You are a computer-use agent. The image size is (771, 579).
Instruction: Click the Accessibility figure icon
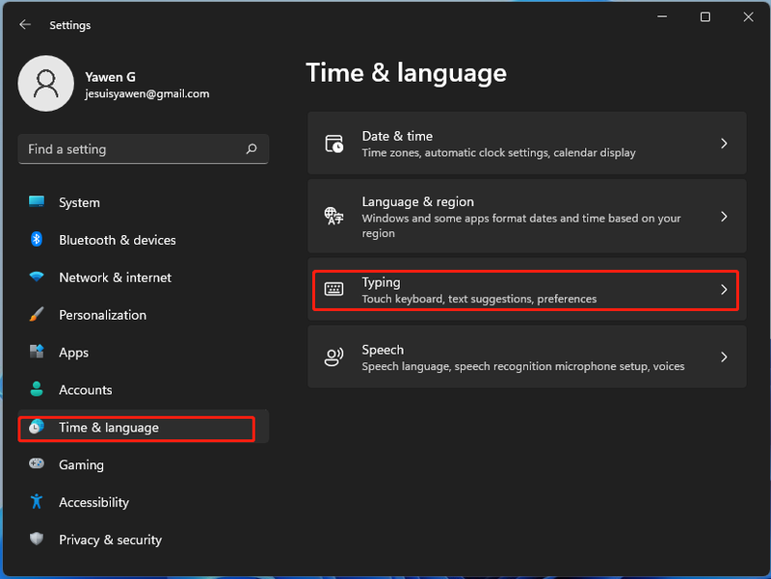(37, 501)
